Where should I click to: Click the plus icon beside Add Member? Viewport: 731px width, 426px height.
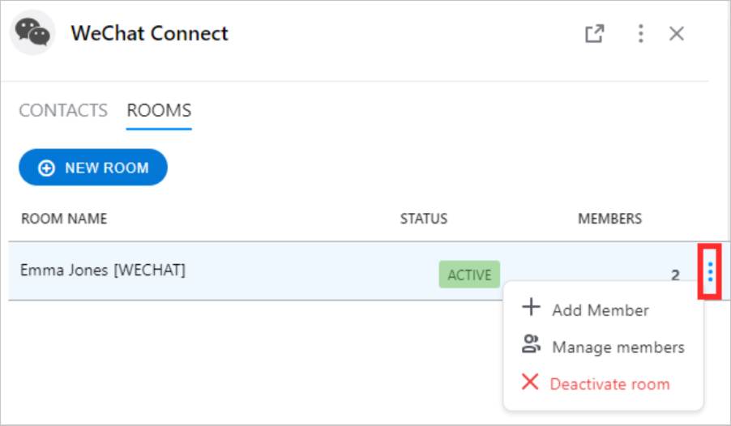click(531, 307)
